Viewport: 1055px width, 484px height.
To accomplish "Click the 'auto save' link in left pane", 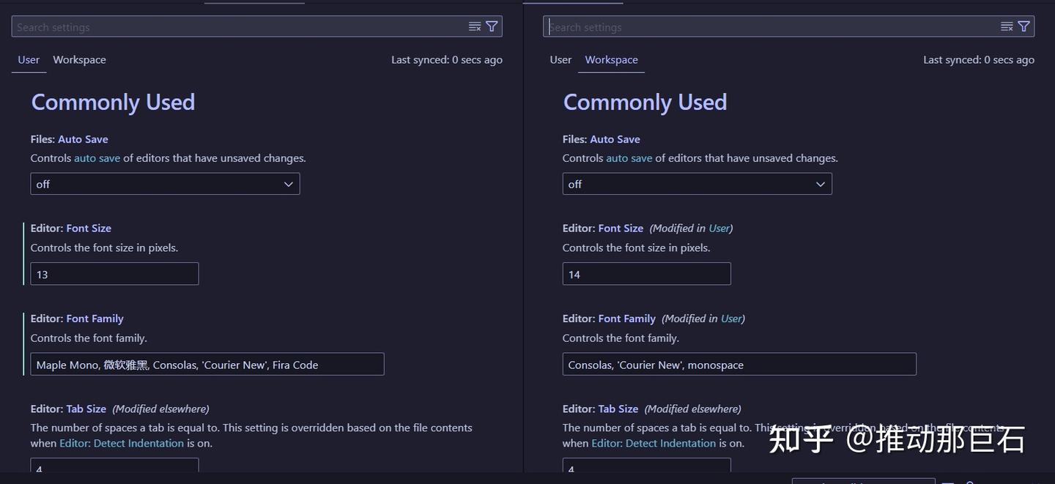I will click(x=97, y=158).
